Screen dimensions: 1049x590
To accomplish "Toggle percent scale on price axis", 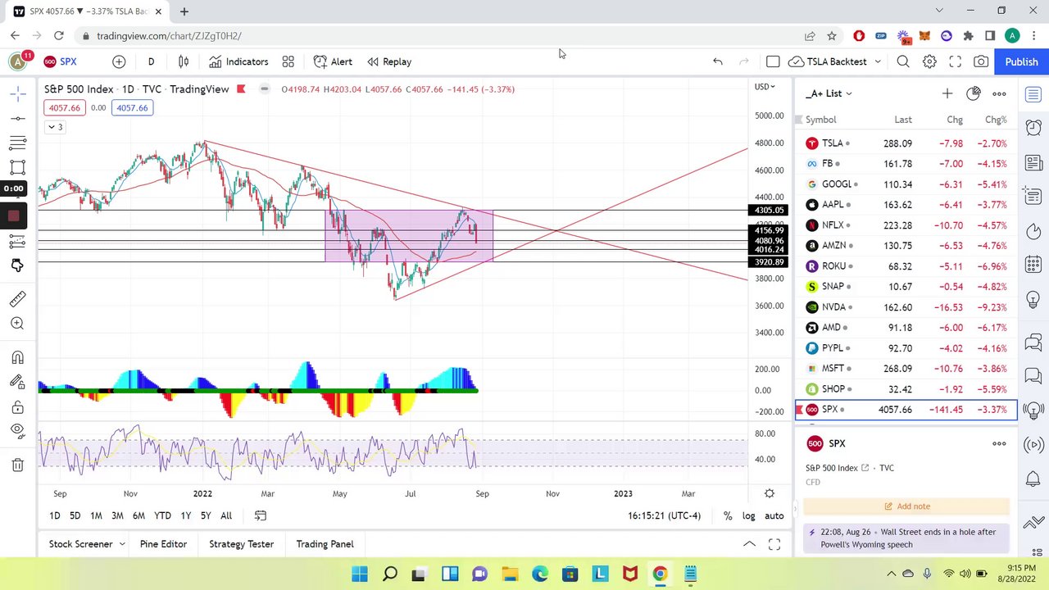I will click(727, 515).
